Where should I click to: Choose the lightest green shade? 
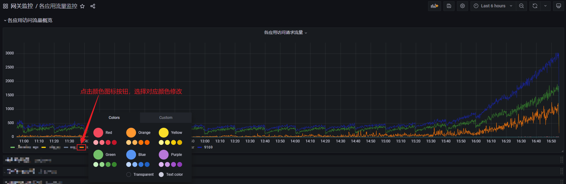(96, 164)
